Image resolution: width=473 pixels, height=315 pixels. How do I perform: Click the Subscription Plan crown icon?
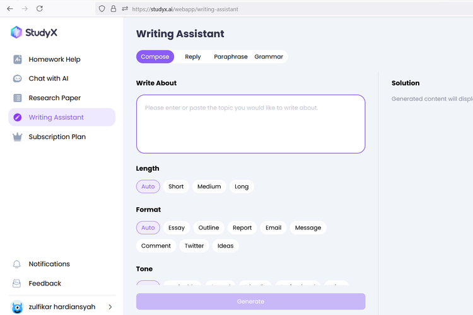click(18, 137)
